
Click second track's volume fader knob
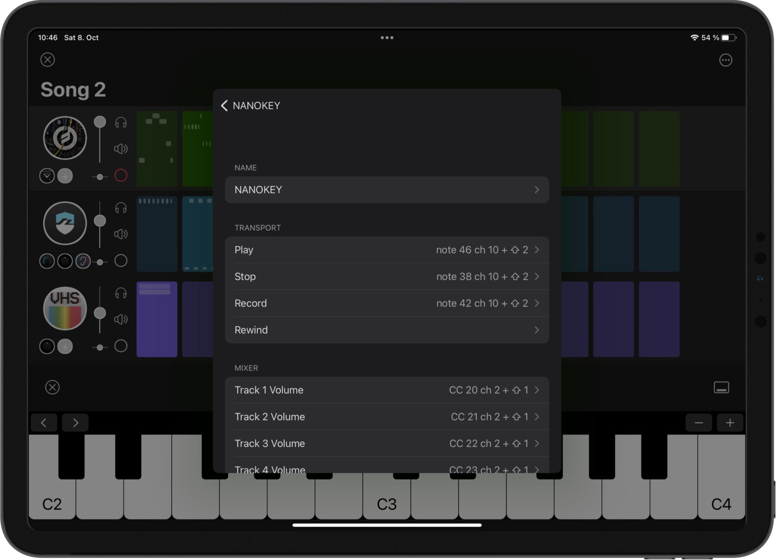100,221
